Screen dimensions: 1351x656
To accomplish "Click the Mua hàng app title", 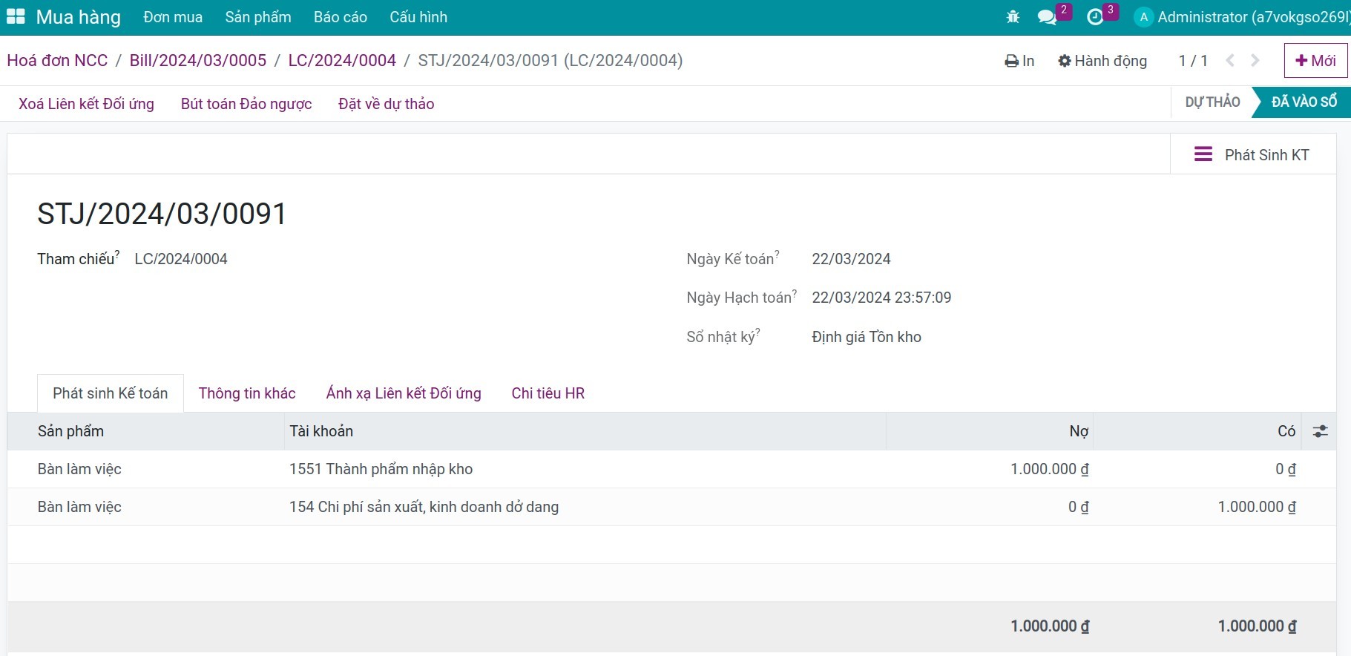I will pos(78,17).
